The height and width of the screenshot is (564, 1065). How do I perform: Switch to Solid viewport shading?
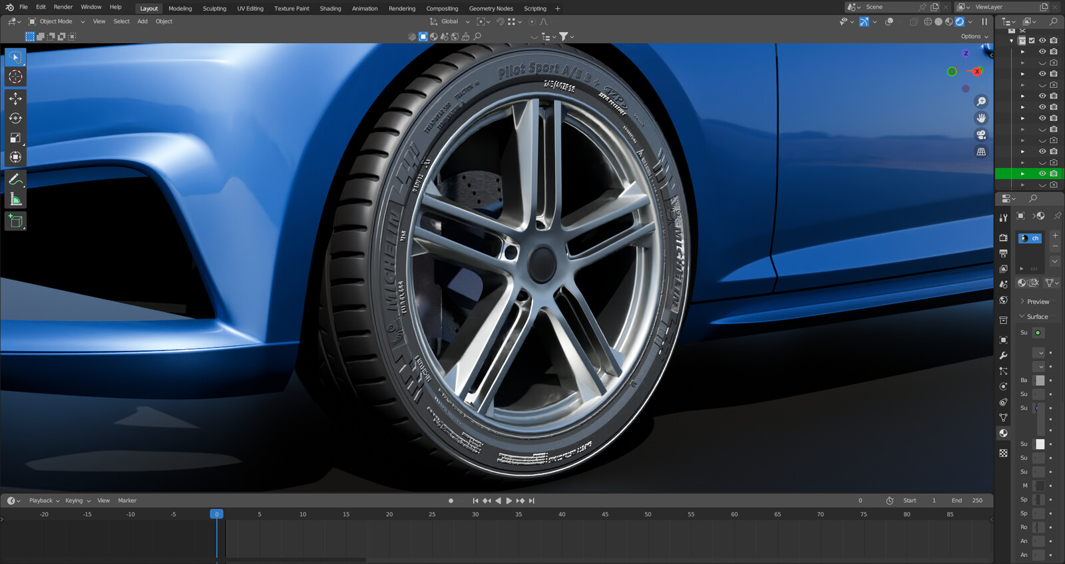pyautogui.click(x=938, y=21)
